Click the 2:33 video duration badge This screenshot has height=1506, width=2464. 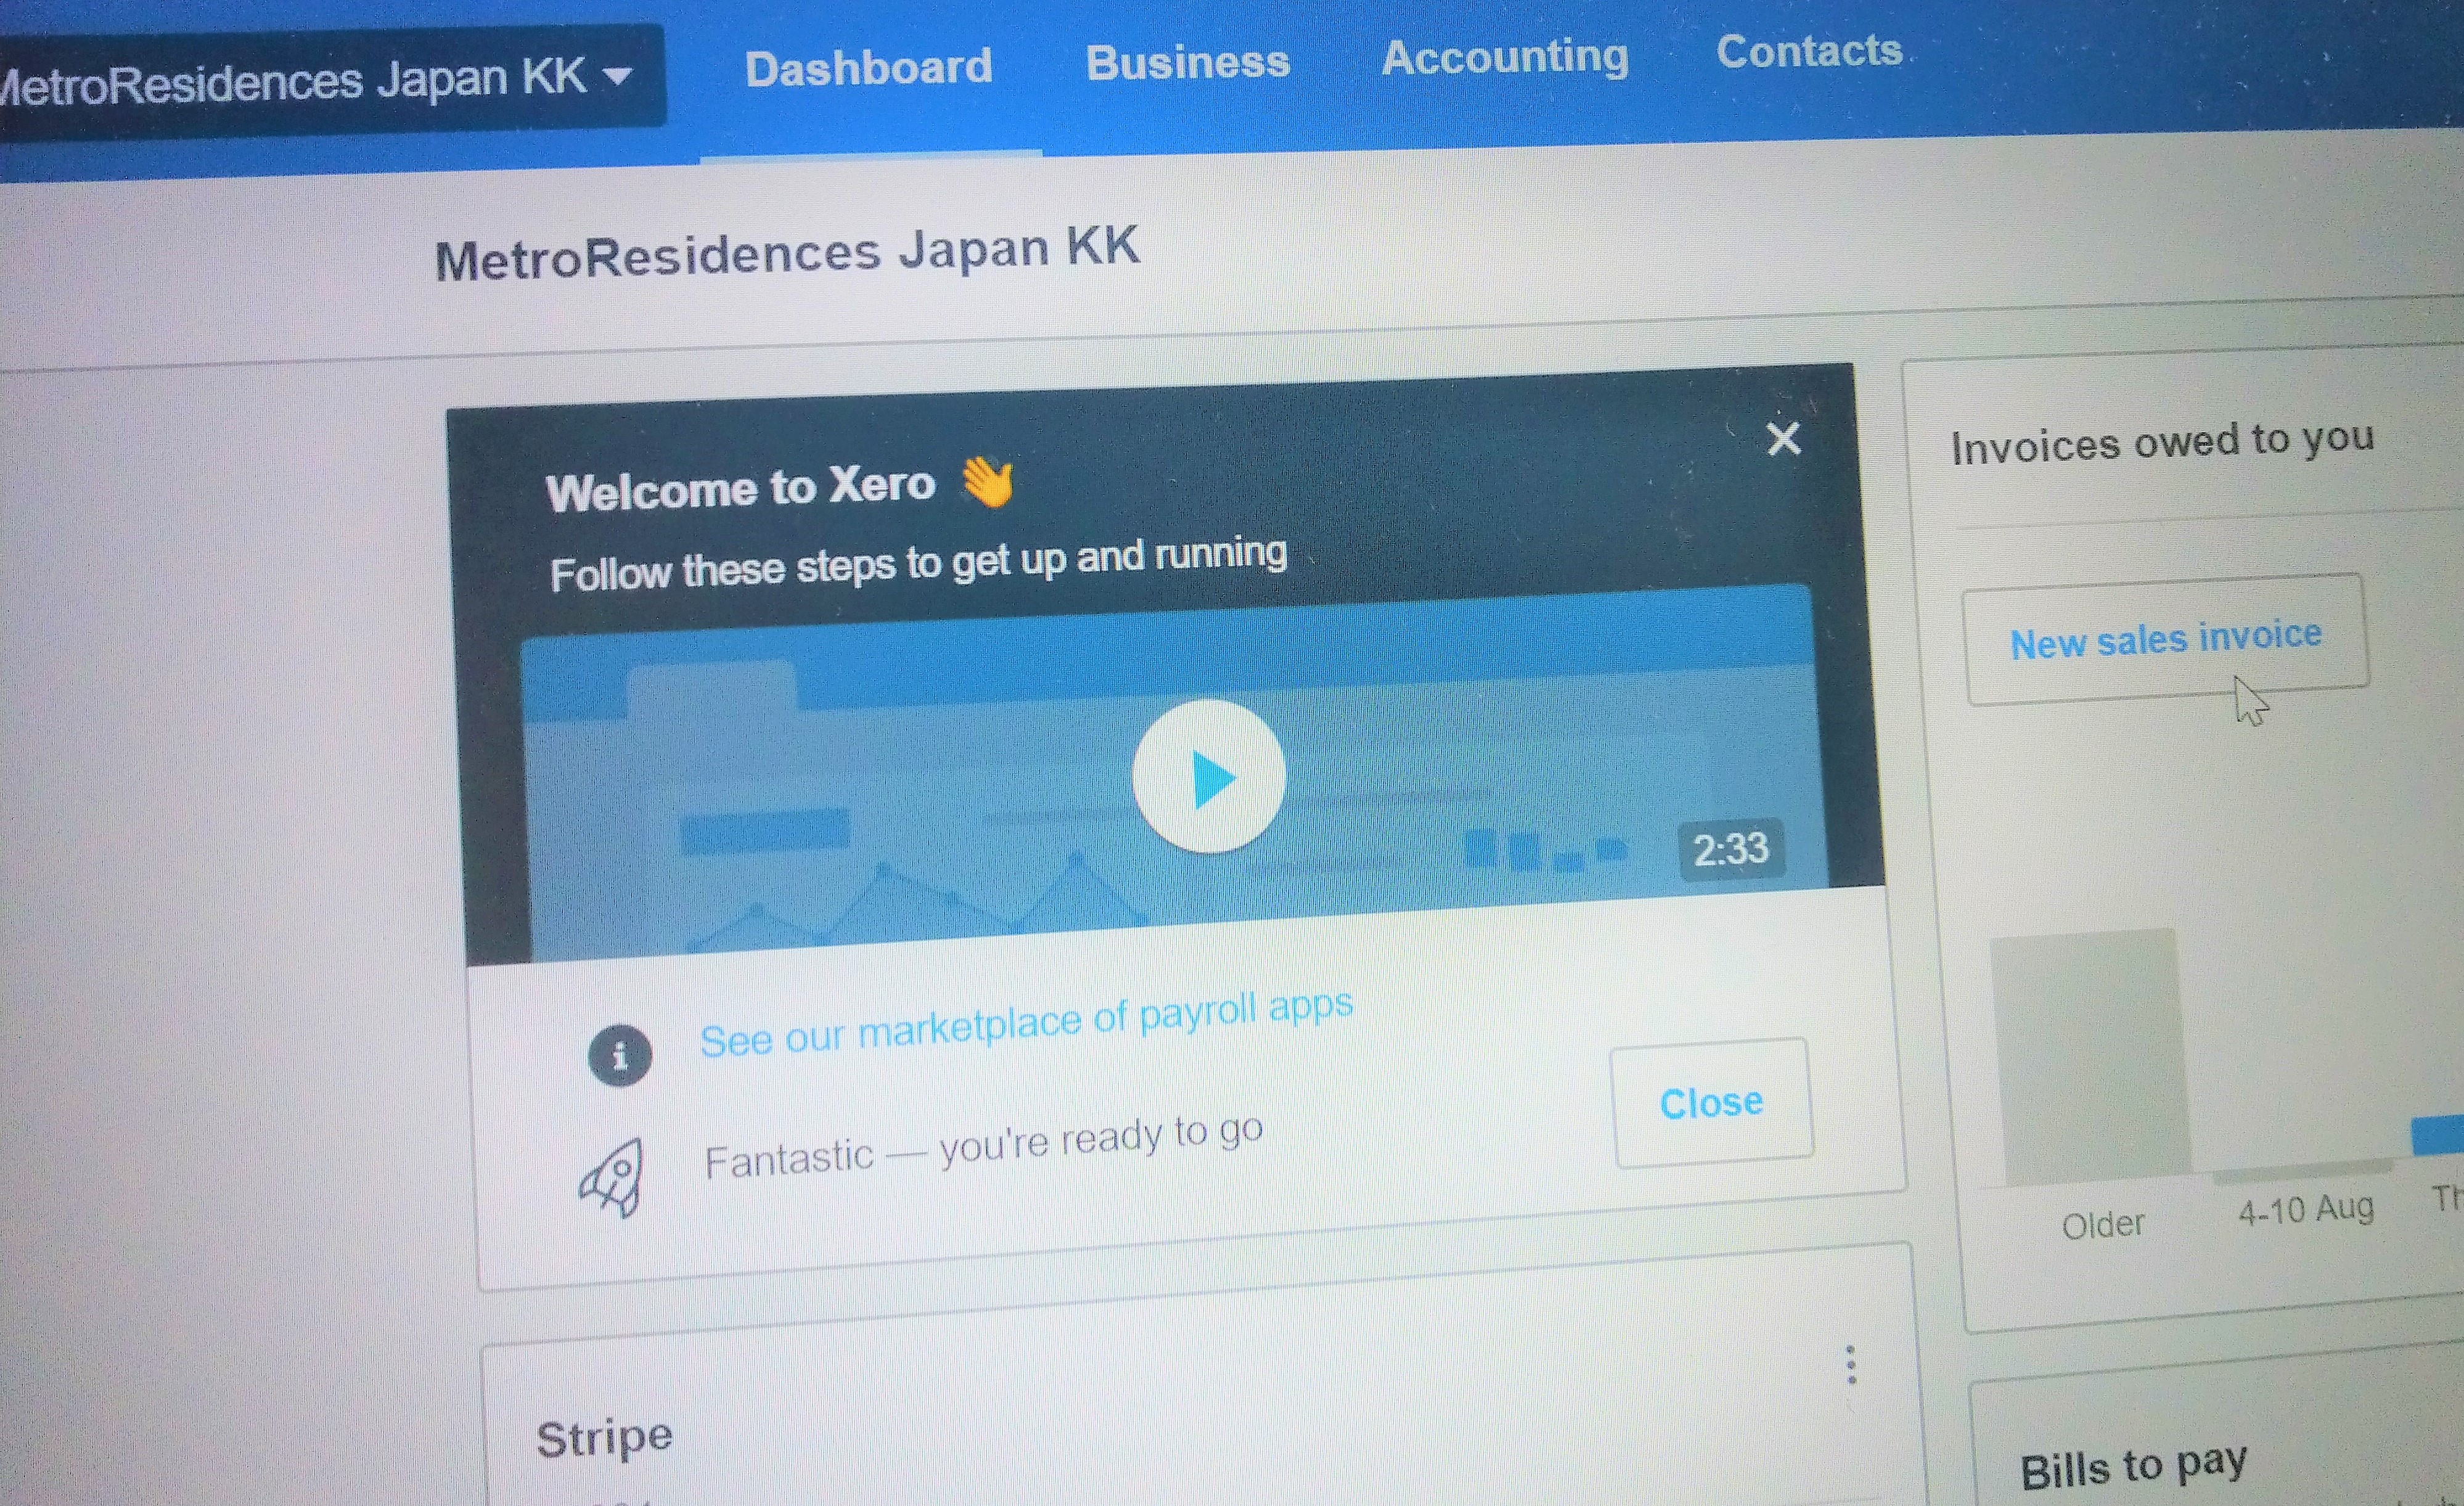coord(1730,849)
